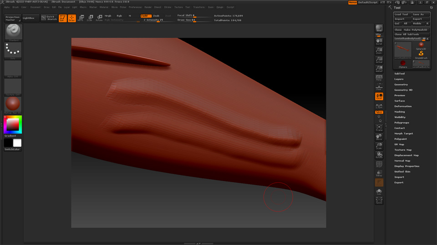This screenshot has height=245, width=437.
Task: Toggle L.Sym icon
Action: (x=379, y=106)
